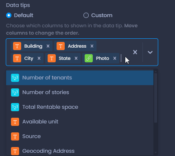Viewport: 175px width, 156px height.
Task: Collapse the column dropdown with chevron arrow
Action: coord(150,52)
